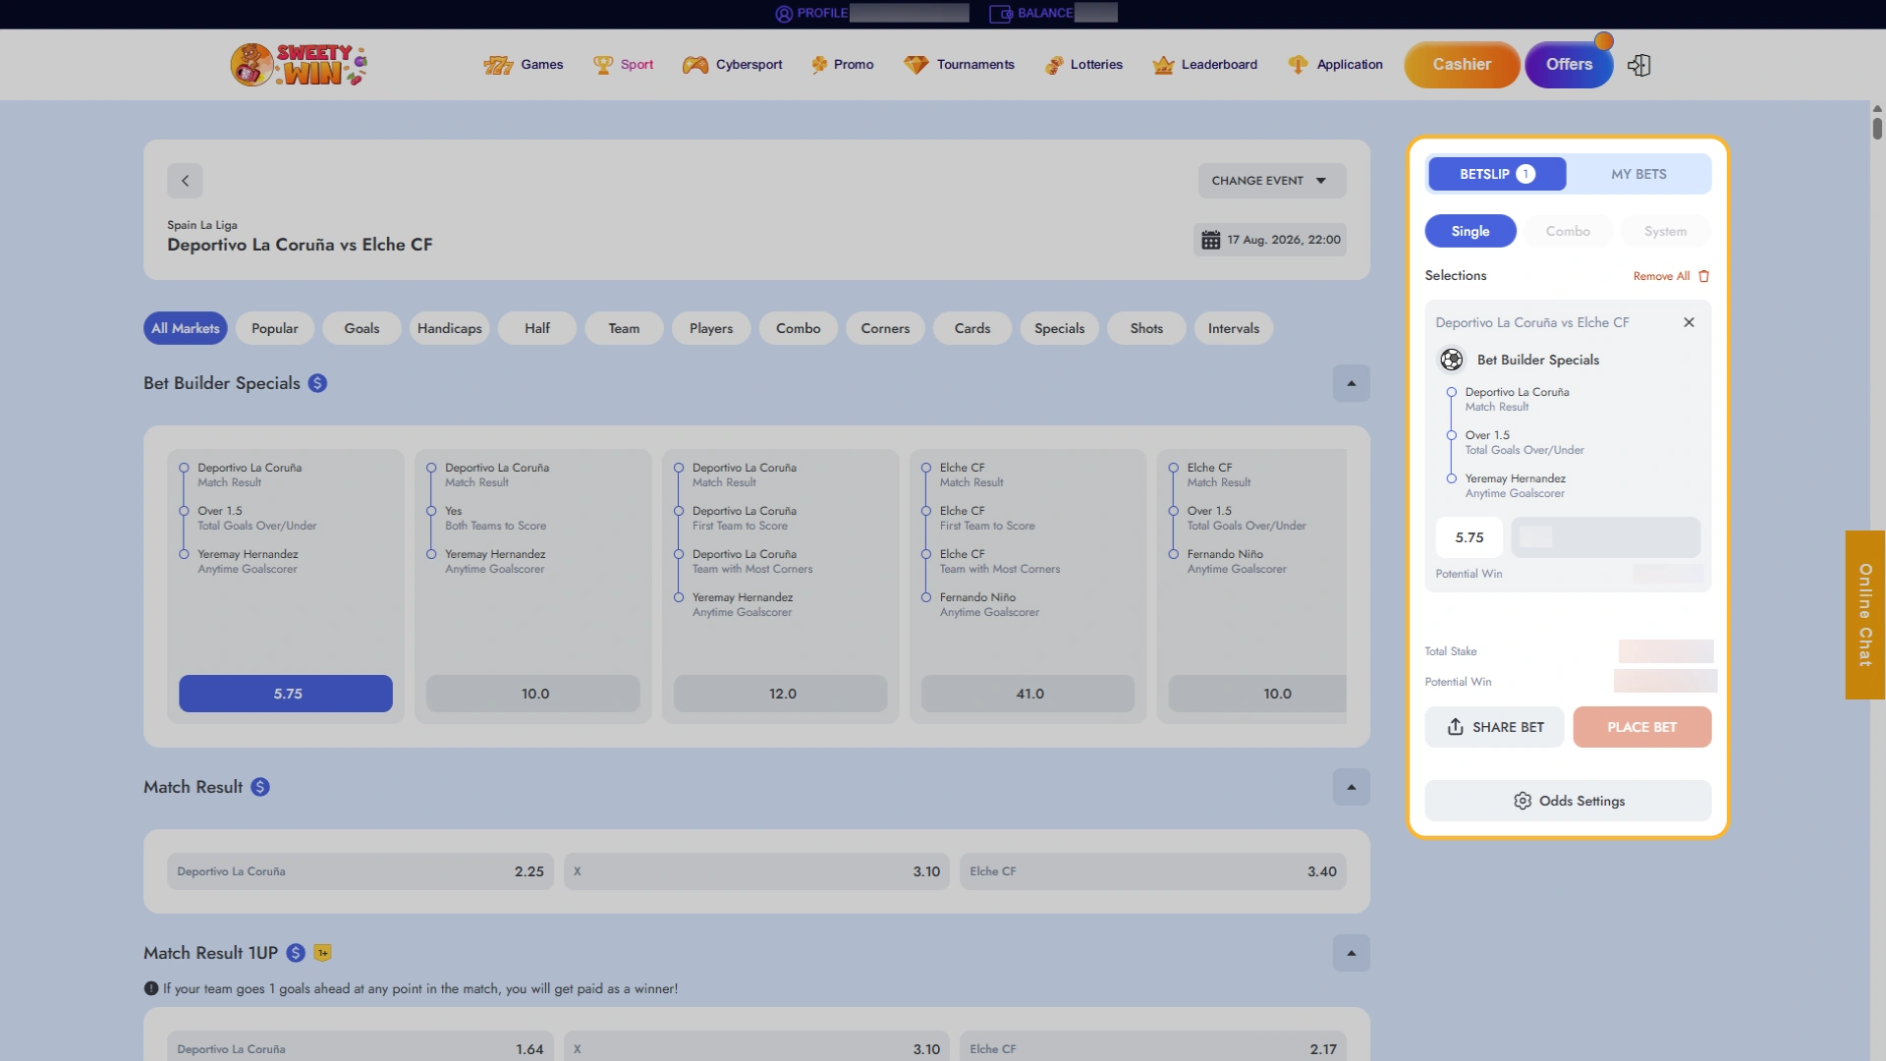
Task: Filter markets by Goals
Action: tap(361, 328)
